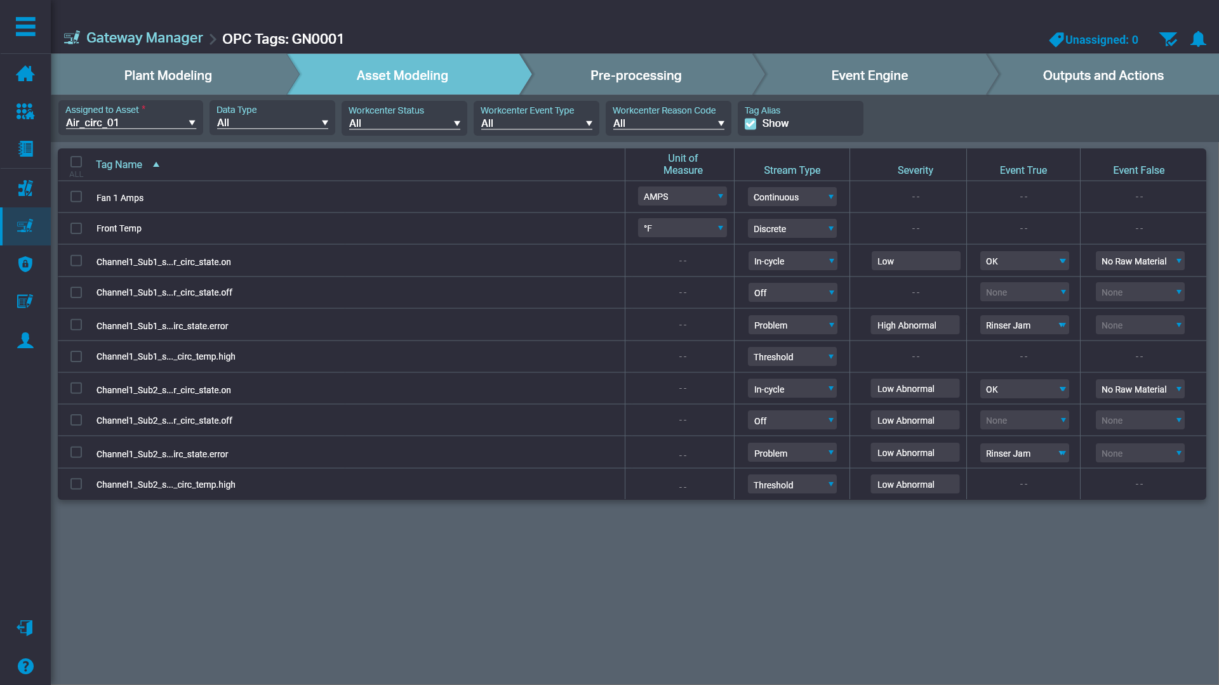The width and height of the screenshot is (1219, 685).
Task: Click the Gateway Manager breadcrumb icon
Action: [x=72, y=38]
